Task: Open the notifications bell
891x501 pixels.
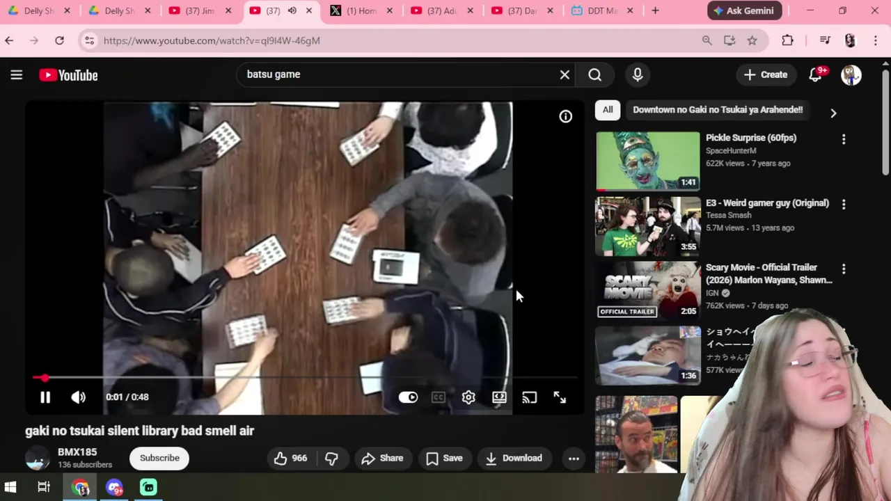Action: (x=816, y=74)
